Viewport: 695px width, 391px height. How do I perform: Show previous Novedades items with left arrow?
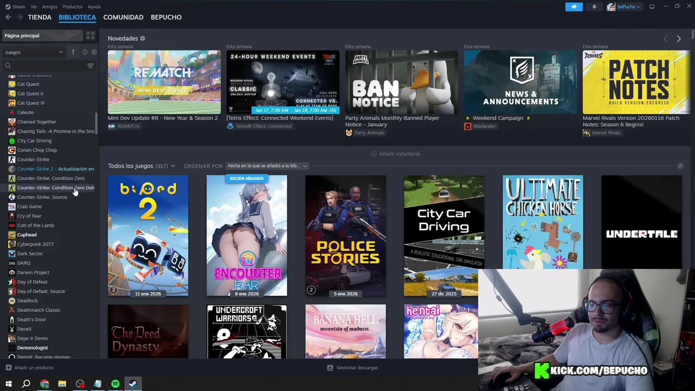pos(666,39)
